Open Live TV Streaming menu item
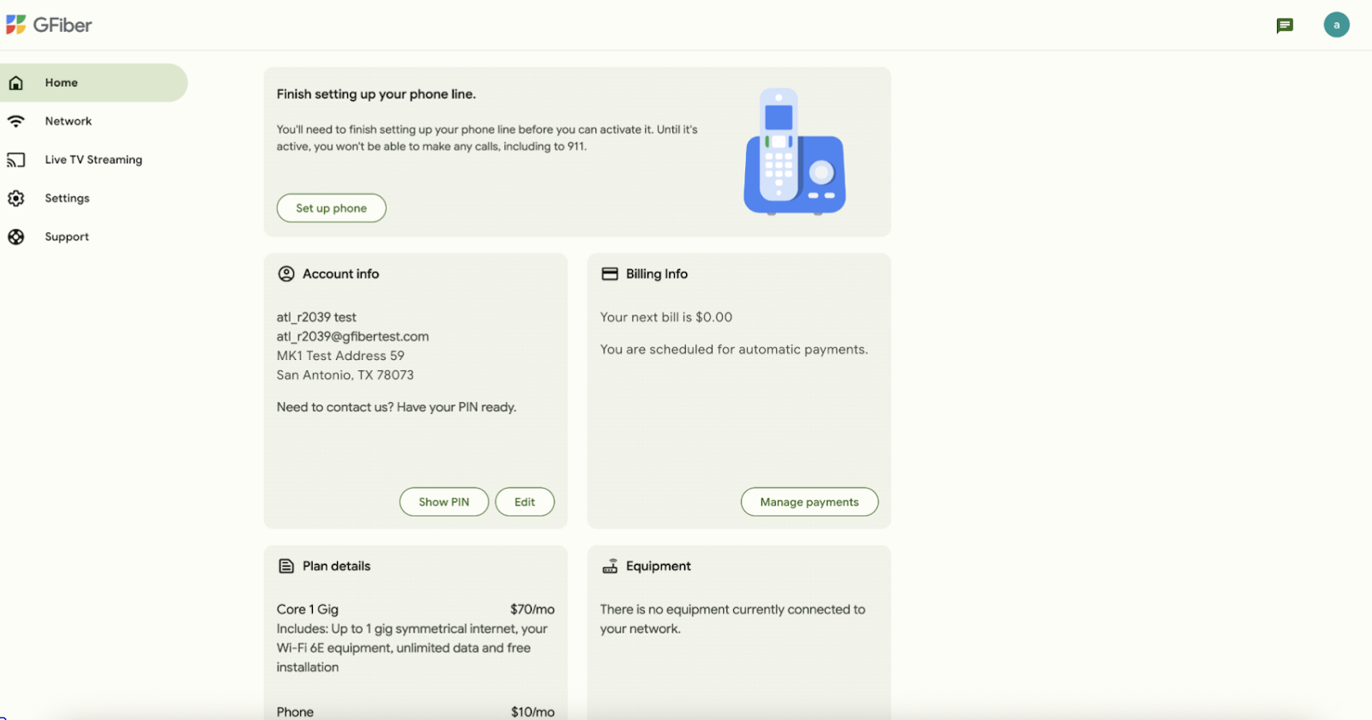This screenshot has width=1372, height=720. point(93,159)
